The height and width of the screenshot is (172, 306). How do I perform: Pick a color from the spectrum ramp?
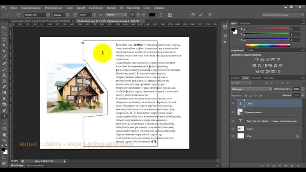[267, 46]
